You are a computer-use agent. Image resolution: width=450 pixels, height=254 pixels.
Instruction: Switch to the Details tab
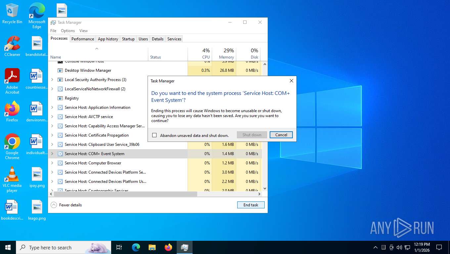coord(157,39)
